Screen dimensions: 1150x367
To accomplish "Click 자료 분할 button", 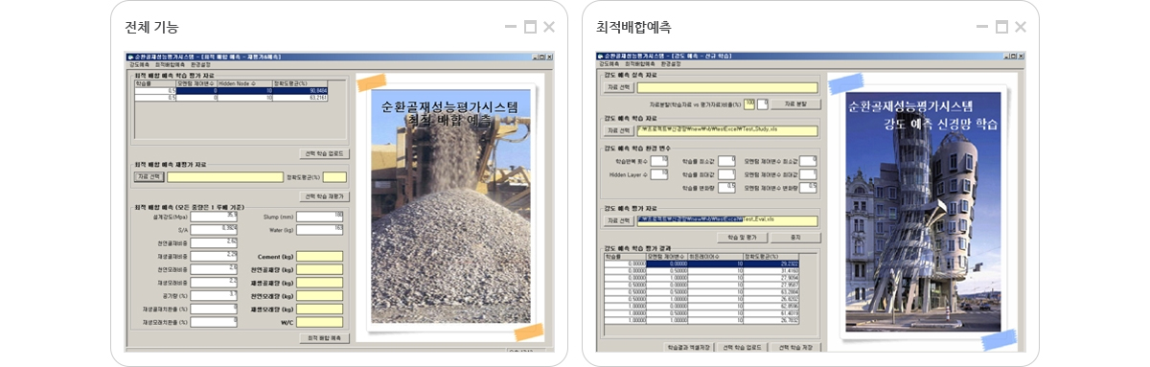I will tap(795, 103).
